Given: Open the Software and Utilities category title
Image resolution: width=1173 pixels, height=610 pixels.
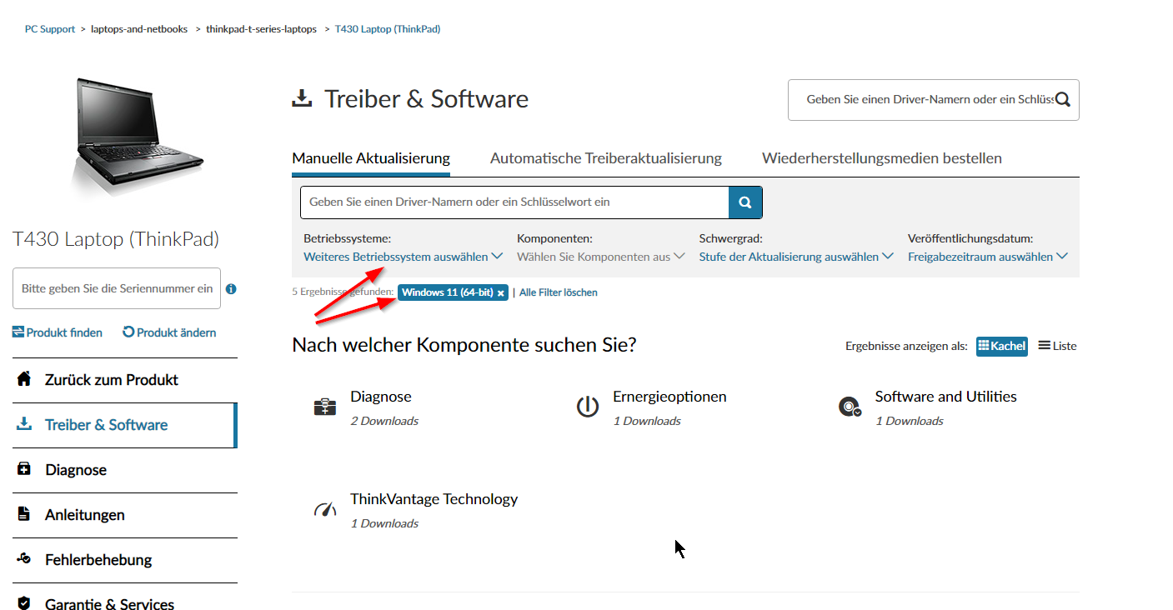Looking at the screenshot, I should pos(946,397).
